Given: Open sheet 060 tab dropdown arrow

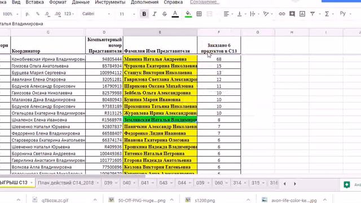Looking at the screenshot, I should tap(227, 183).
